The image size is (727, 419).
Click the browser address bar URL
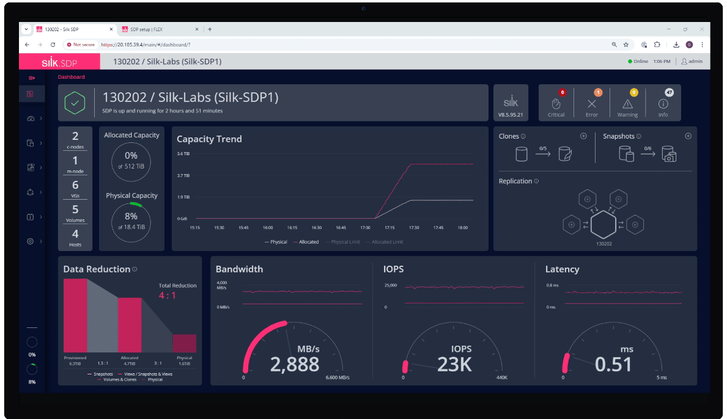pos(147,45)
